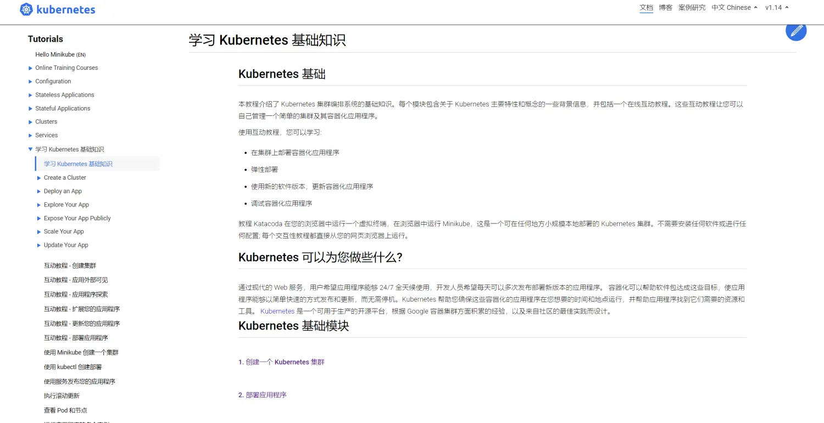Open Hello Minikube (EN) tutorial link
Screen dimensions: 824x423
tap(60, 54)
